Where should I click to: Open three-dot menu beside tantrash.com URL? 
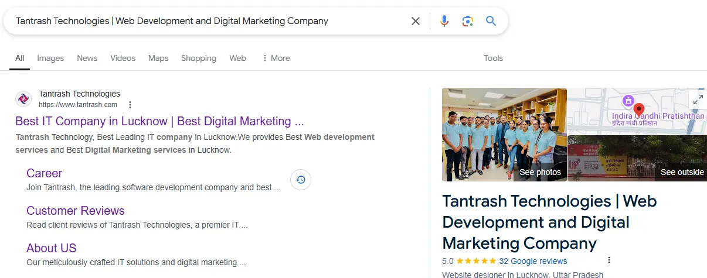pyautogui.click(x=130, y=105)
